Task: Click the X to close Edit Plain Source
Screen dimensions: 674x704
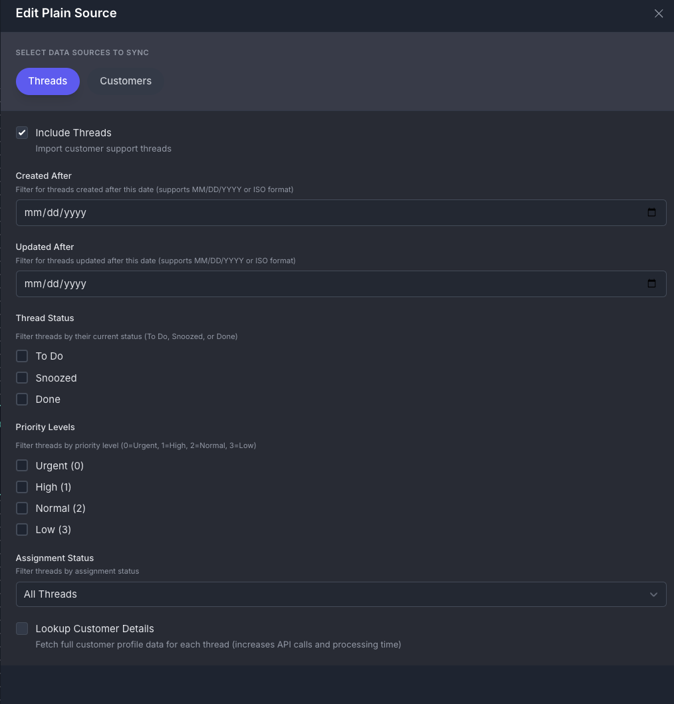Action: pyautogui.click(x=658, y=13)
